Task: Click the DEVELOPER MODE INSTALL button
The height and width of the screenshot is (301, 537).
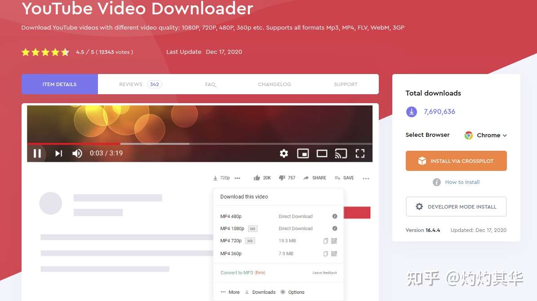Action: coord(456,207)
